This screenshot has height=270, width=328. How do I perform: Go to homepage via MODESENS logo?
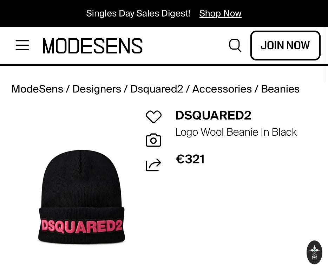93,46
